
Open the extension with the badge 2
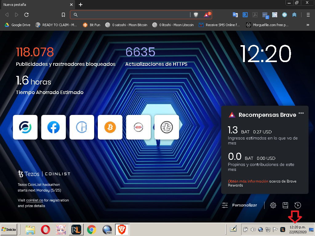tap(265, 15)
